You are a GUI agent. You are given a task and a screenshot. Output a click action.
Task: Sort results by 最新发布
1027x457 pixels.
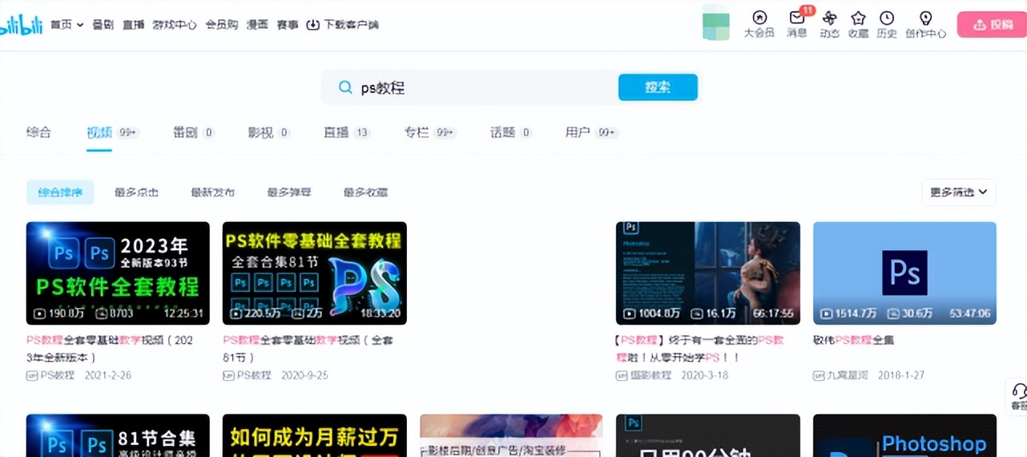(x=213, y=192)
